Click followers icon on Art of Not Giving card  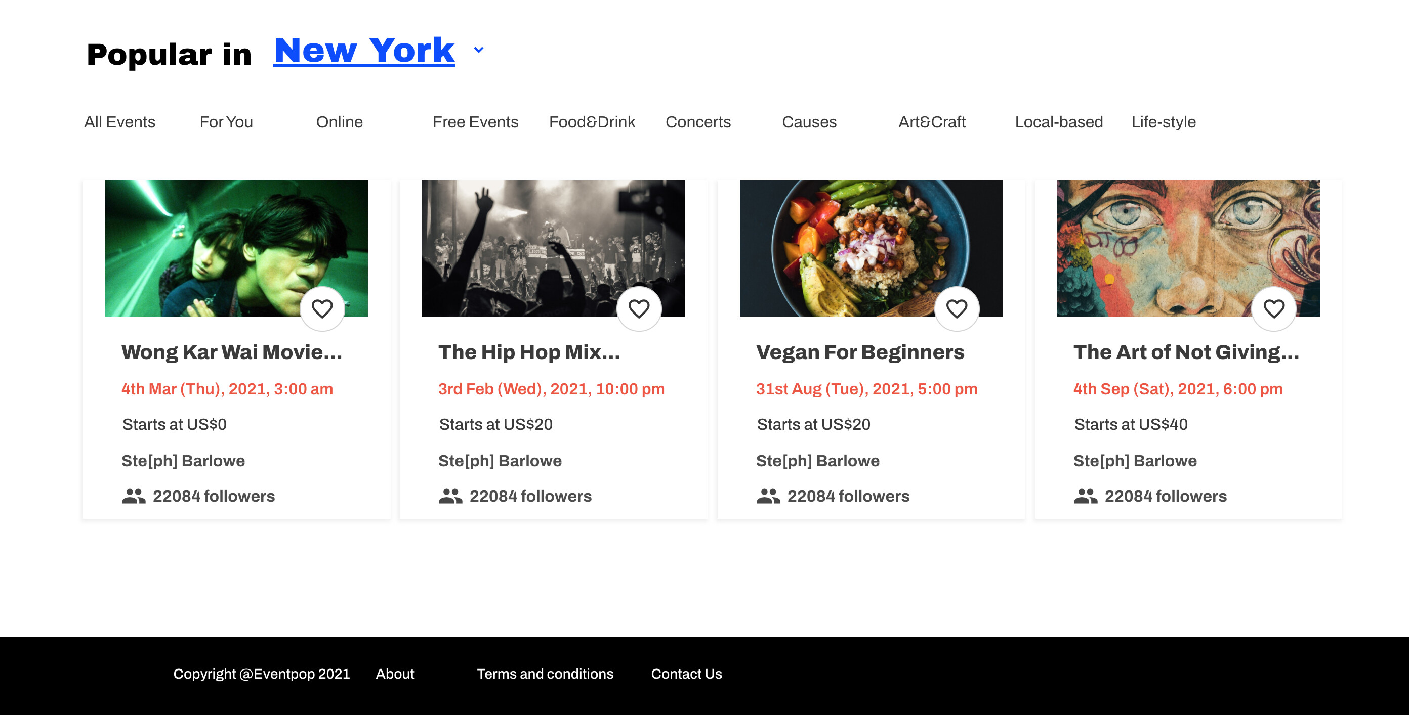tap(1085, 496)
